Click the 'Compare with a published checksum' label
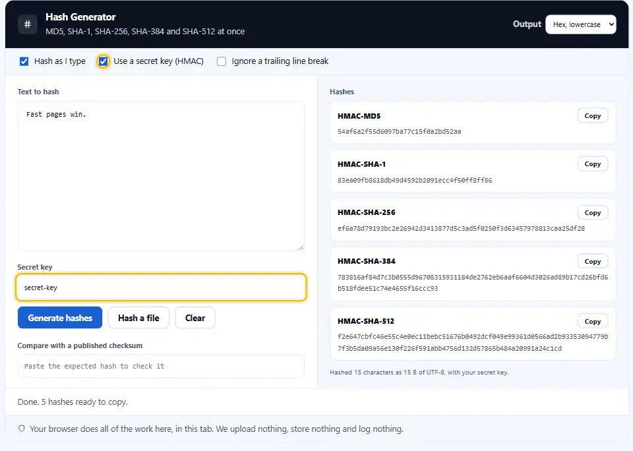This screenshot has width=633, height=451. tap(80, 346)
